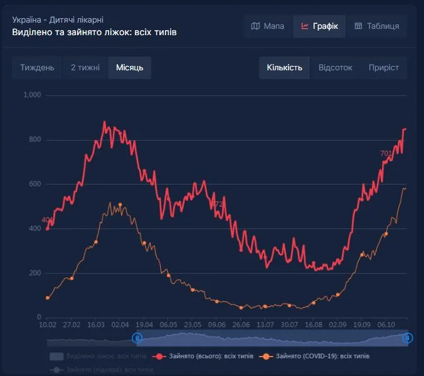Switch to the Мапа view
424x376 pixels.
point(268,26)
